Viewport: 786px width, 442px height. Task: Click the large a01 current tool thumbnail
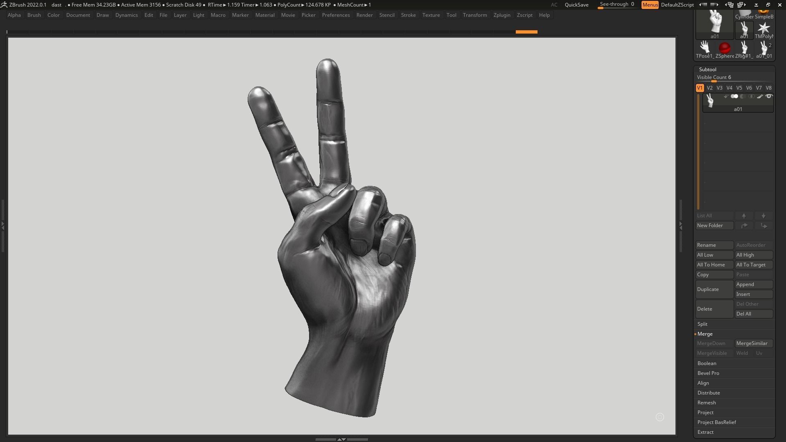pyautogui.click(x=715, y=25)
